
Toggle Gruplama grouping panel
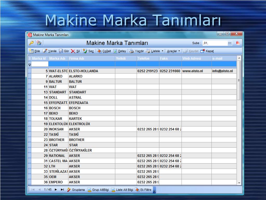click(76, 190)
